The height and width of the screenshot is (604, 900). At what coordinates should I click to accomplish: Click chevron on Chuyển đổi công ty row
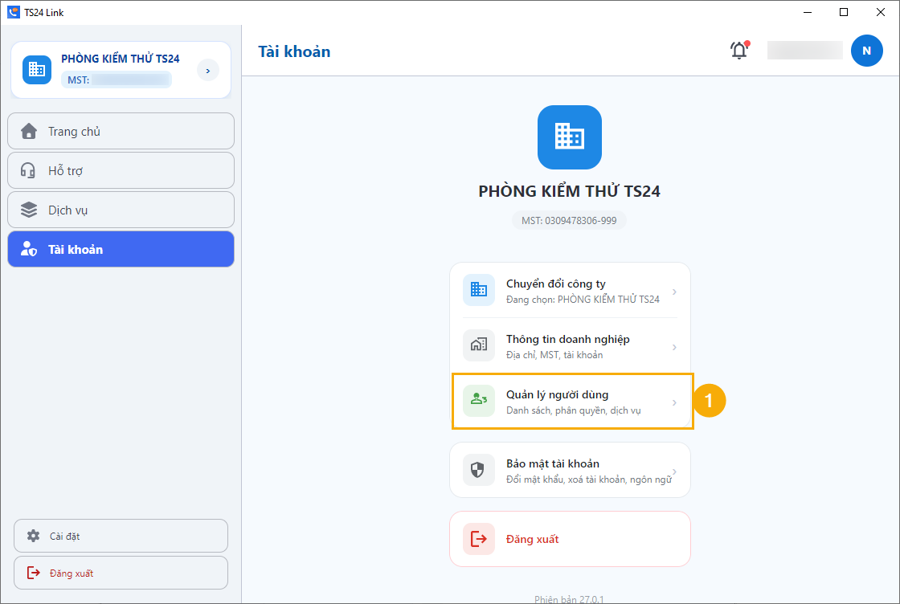coord(674,292)
